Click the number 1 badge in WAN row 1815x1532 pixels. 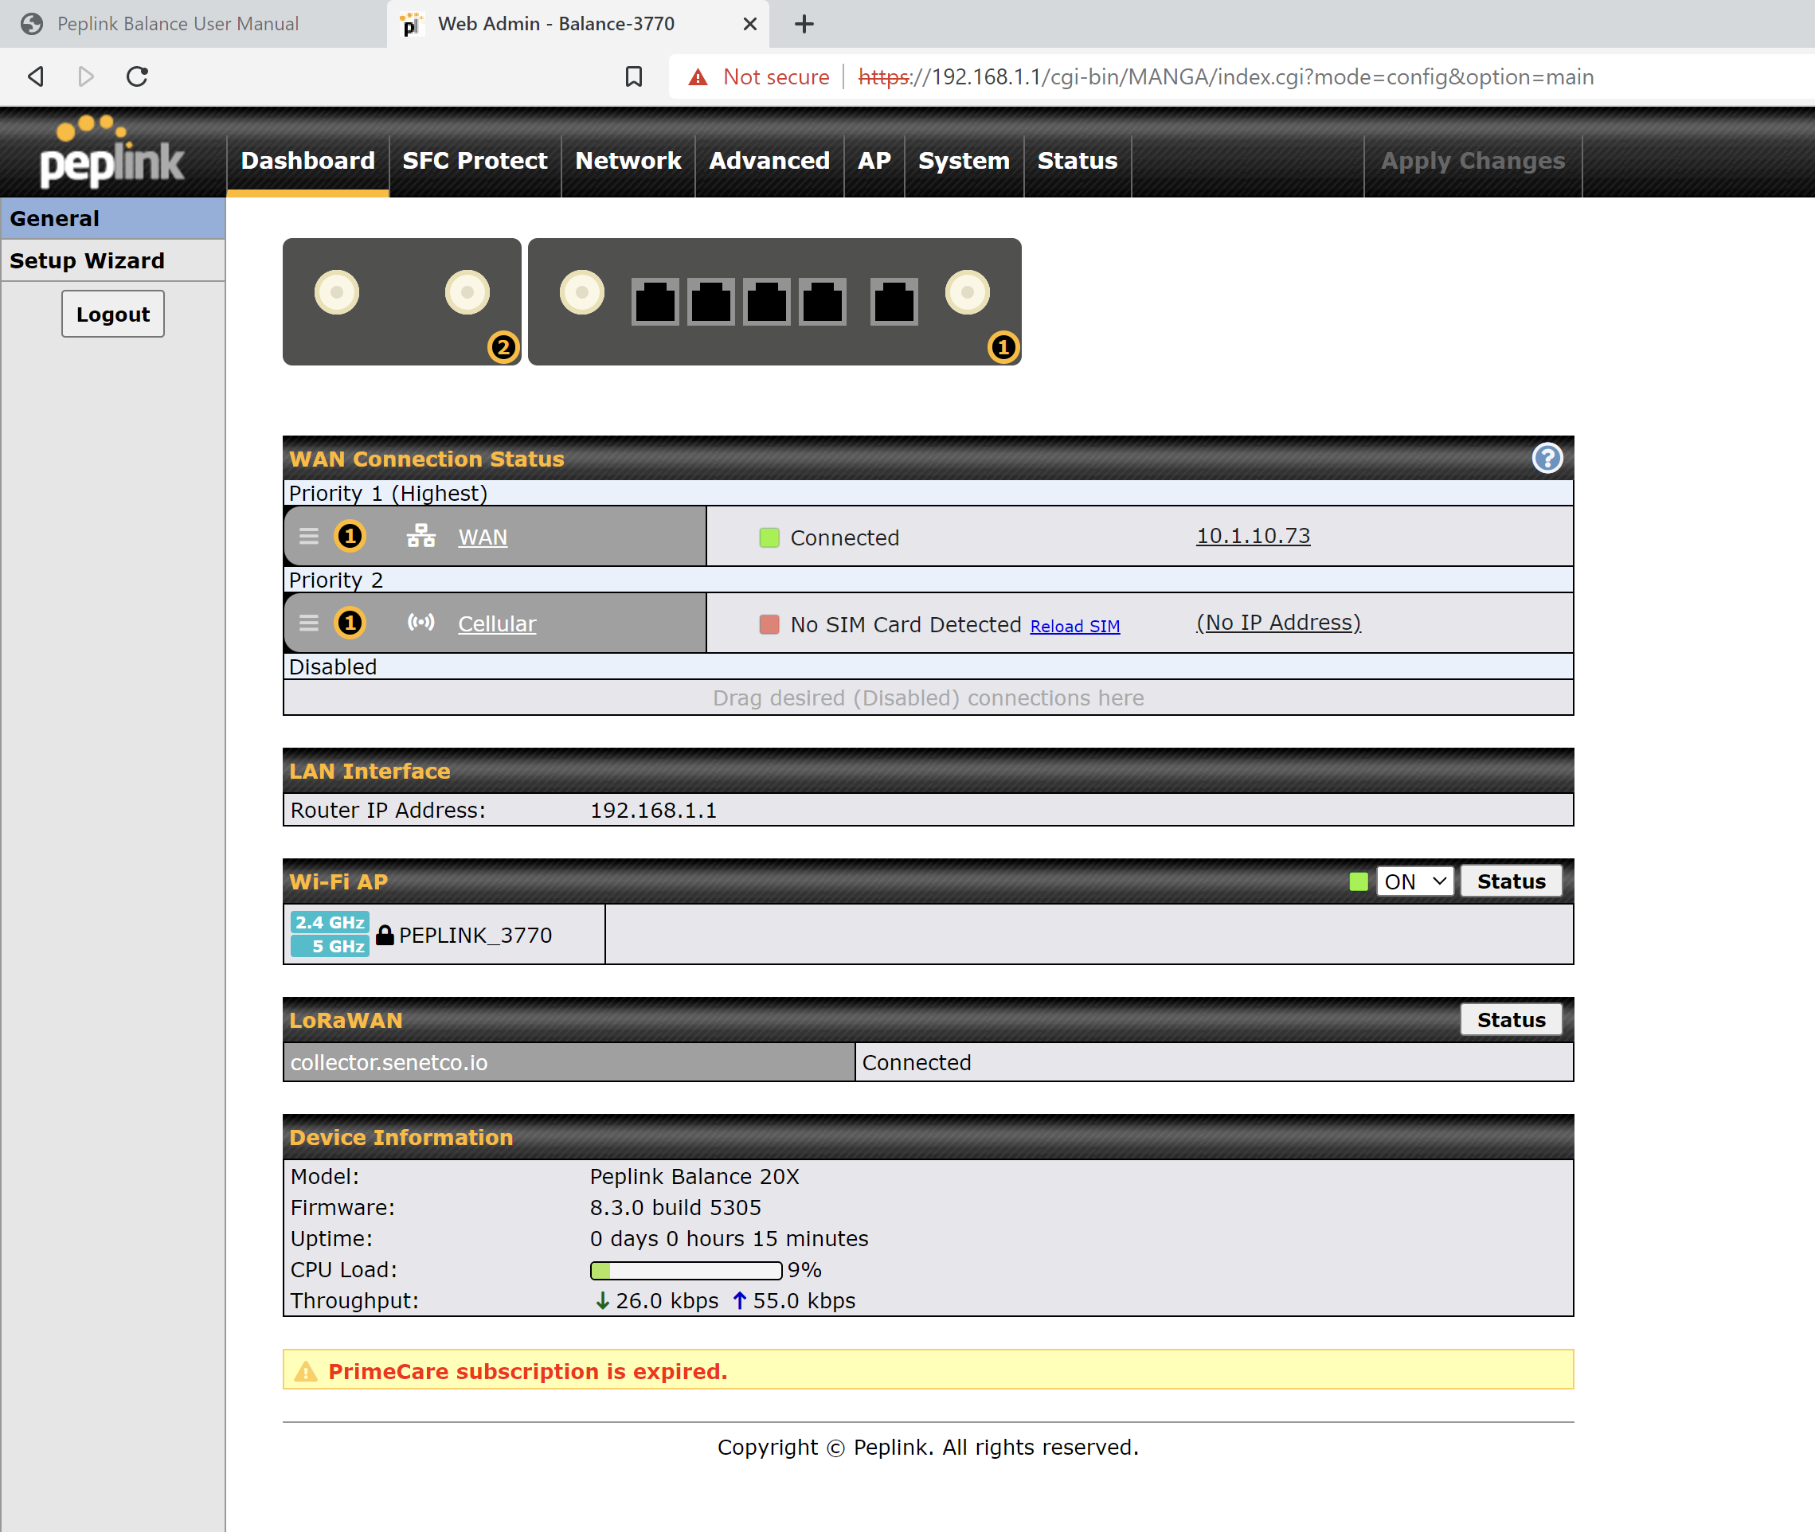pos(350,536)
